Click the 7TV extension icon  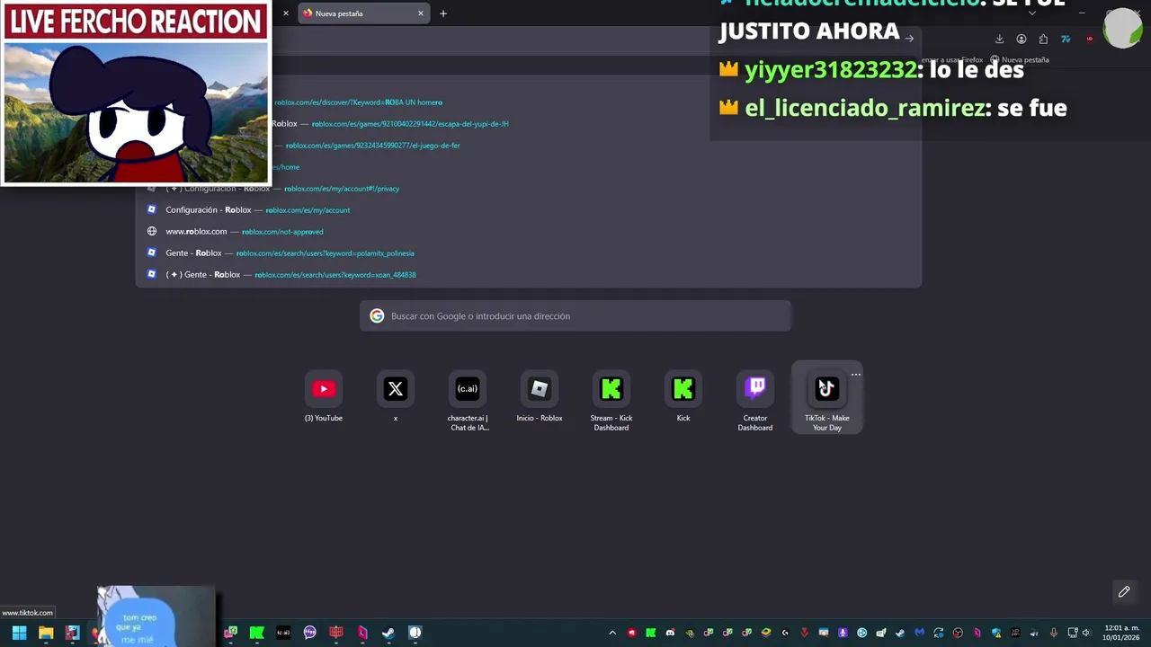pyautogui.click(x=1066, y=39)
